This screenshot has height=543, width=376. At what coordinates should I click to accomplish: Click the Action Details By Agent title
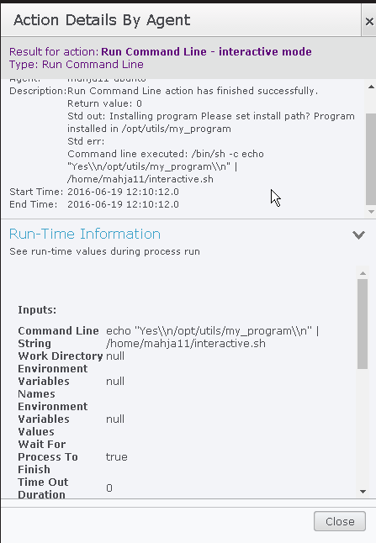point(102,20)
